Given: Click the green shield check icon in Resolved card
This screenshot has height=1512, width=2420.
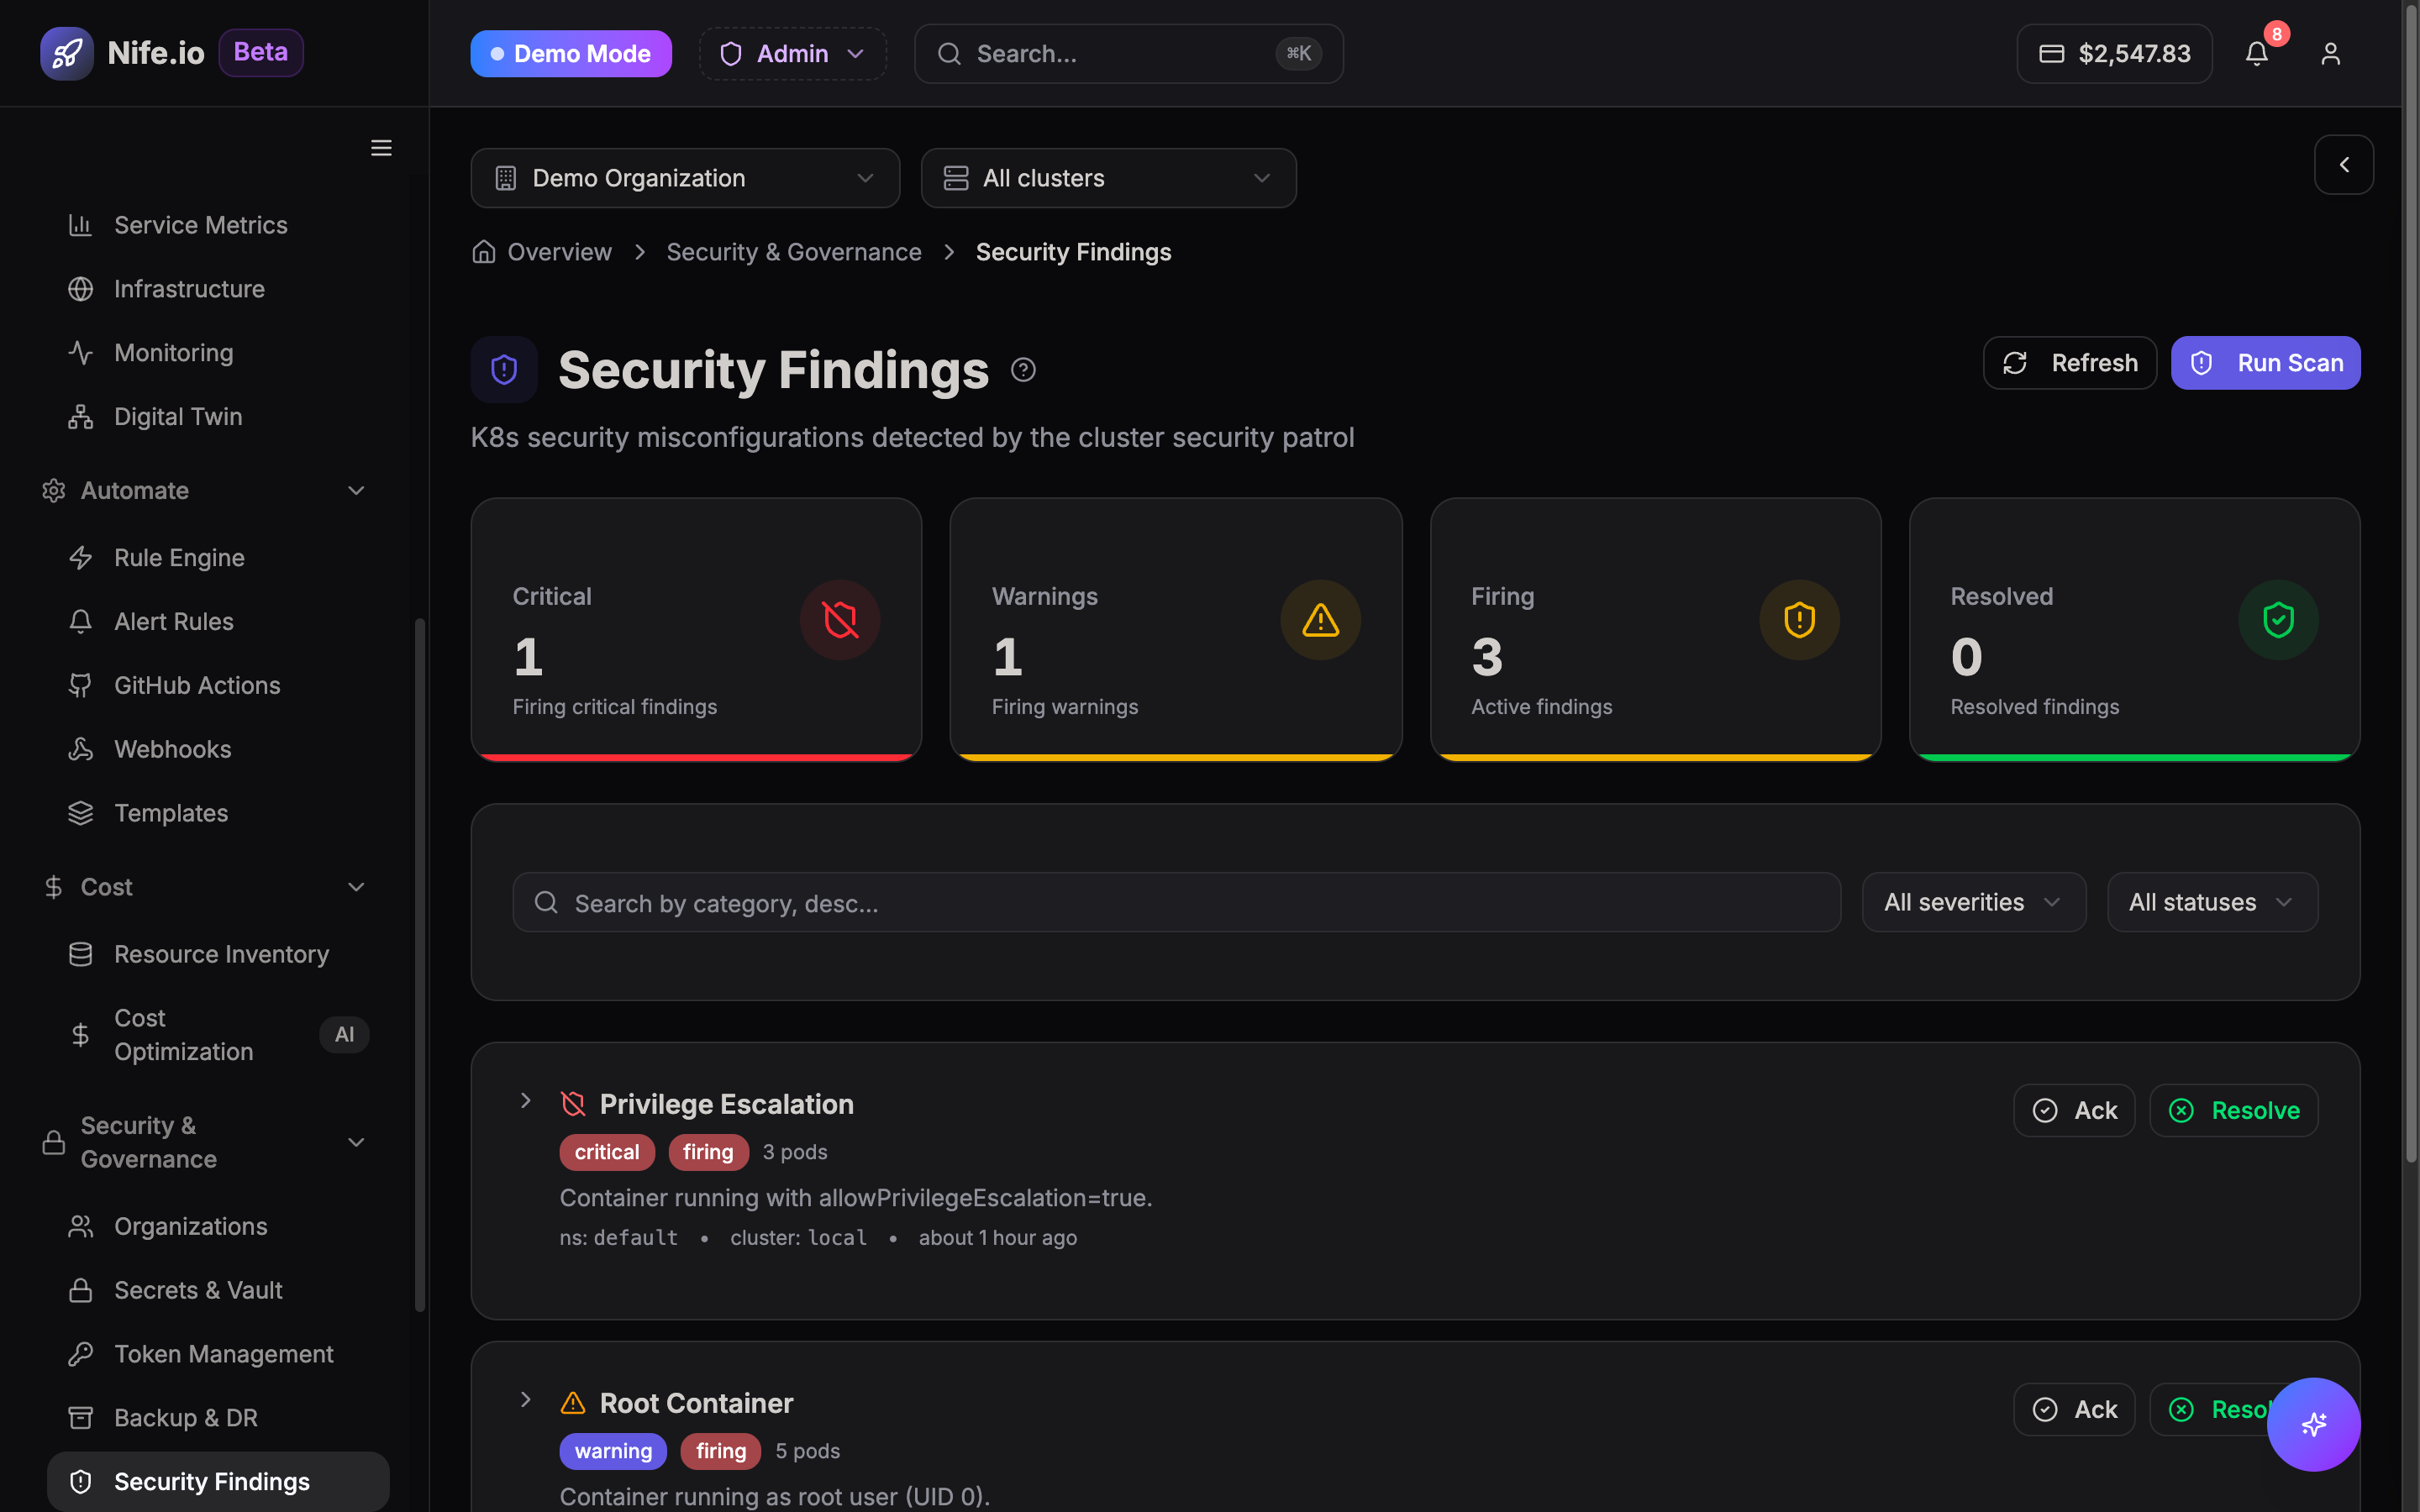Looking at the screenshot, I should point(2278,620).
